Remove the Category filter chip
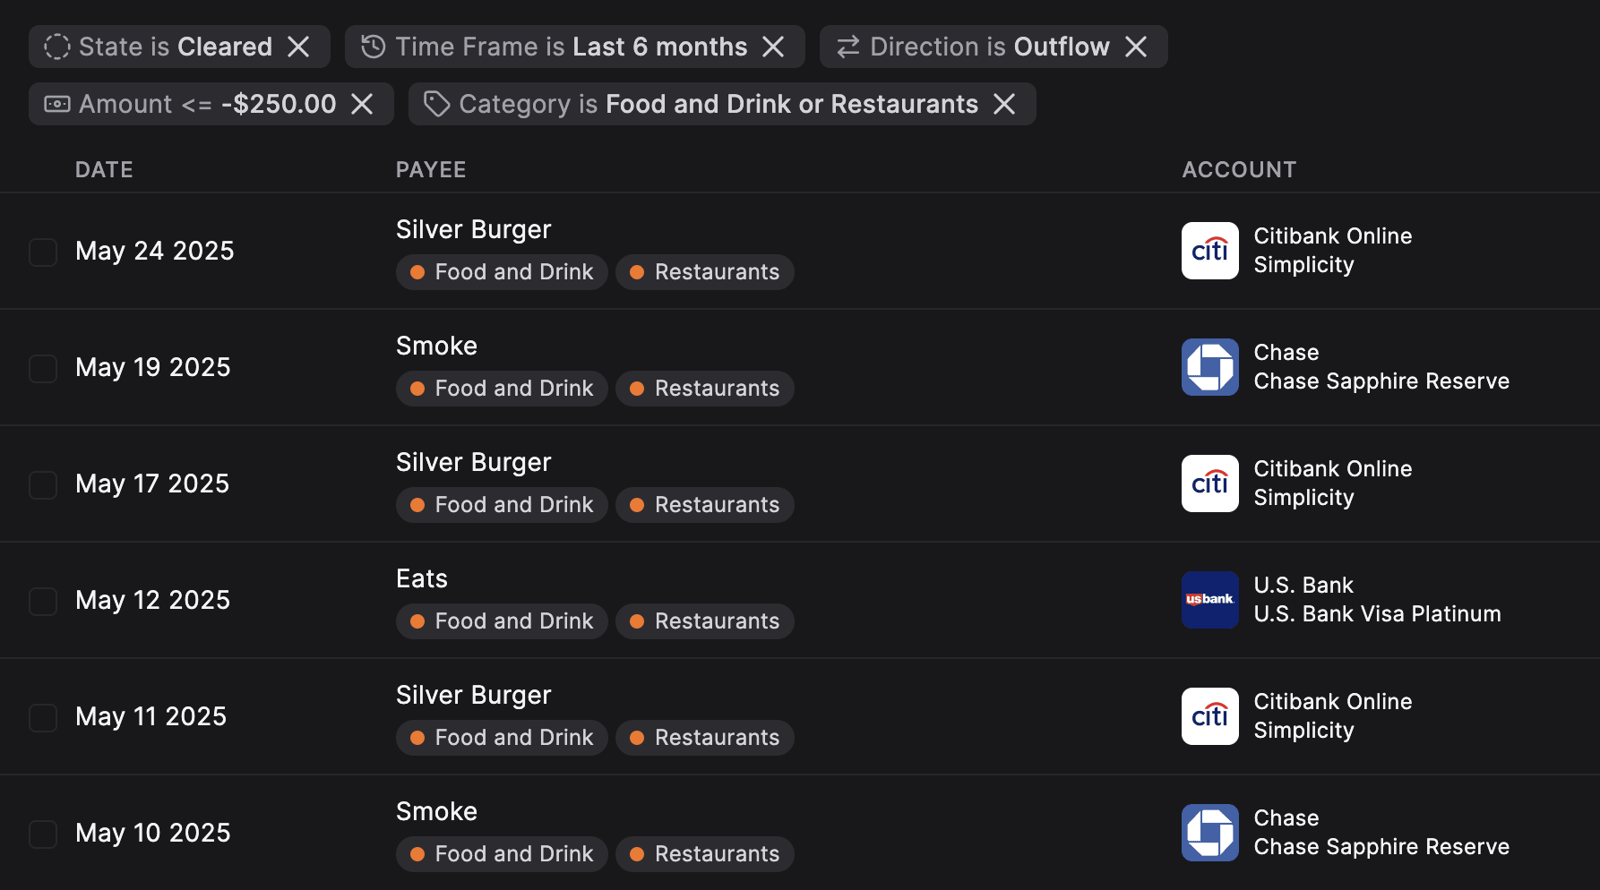Viewport: 1600px width, 890px height. (1004, 104)
